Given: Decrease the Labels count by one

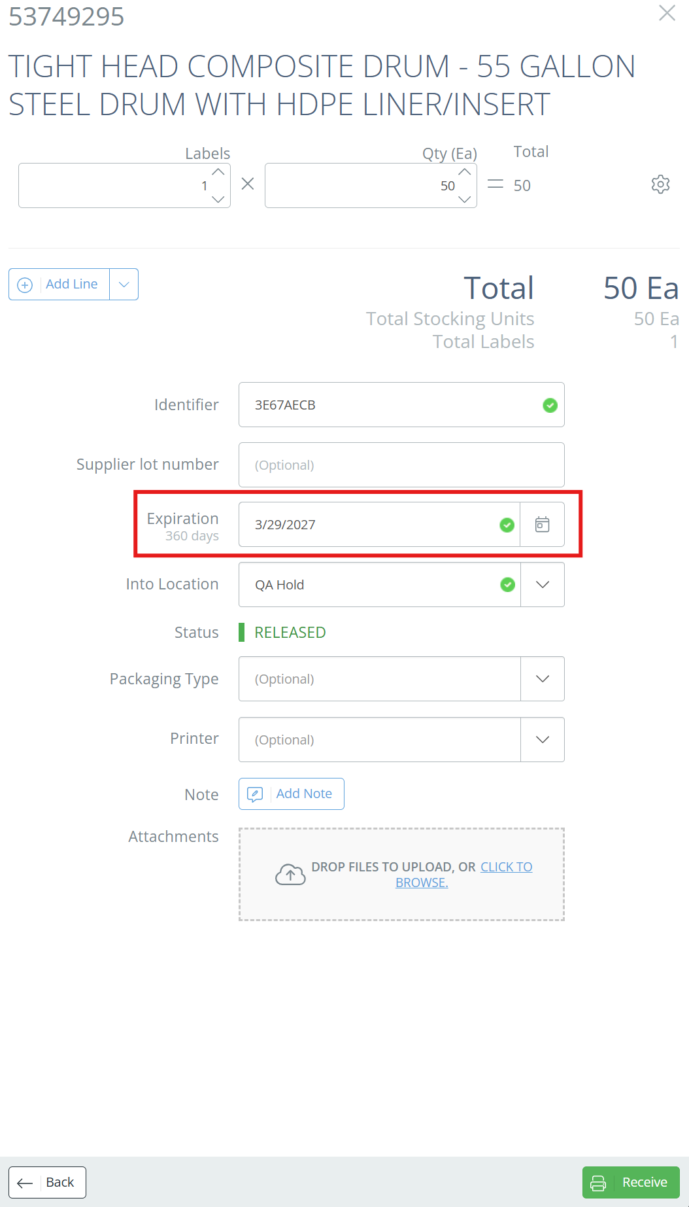Looking at the screenshot, I should [218, 199].
